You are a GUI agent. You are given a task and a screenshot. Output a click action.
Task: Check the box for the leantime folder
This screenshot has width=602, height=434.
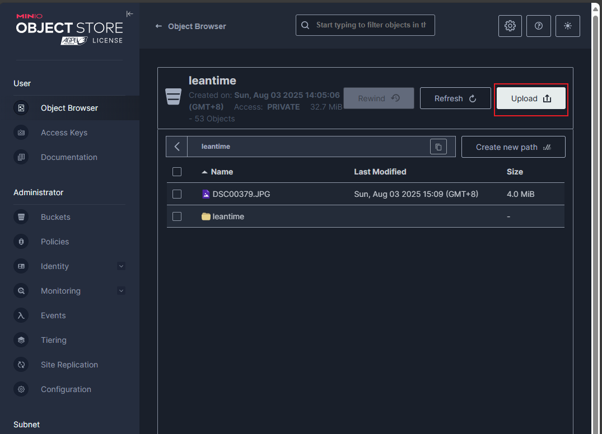click(177, 216)
